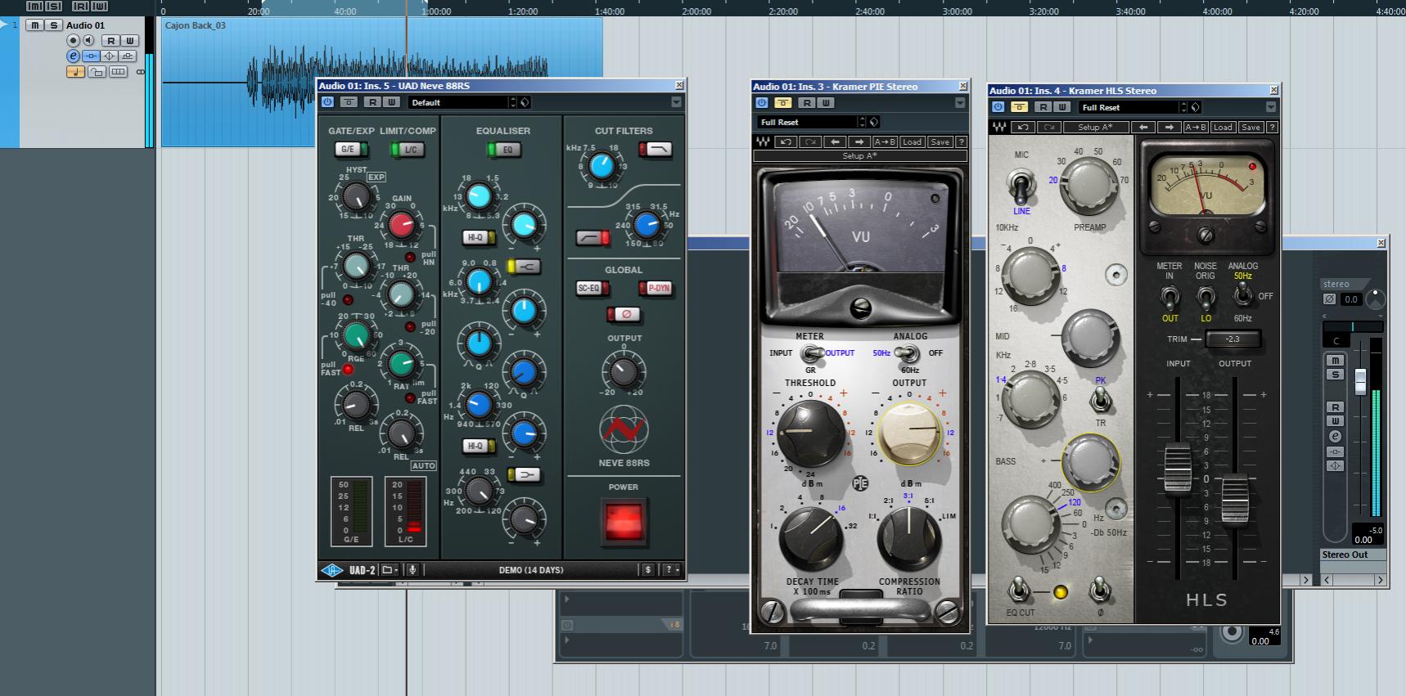This screenshot has height=696, width=1406.
Task: Toggle the low cut filter button on Neve 88RS
Action: click(x=593, y=238)
